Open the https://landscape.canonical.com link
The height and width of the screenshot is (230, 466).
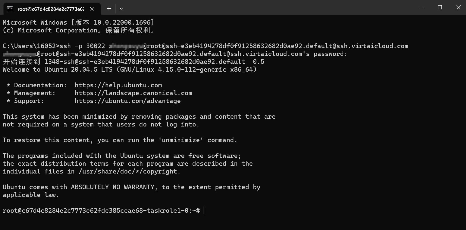[x=133, y=93]
